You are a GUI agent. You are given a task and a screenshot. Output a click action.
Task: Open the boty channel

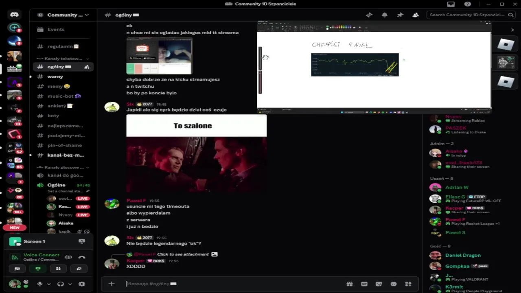63,116
